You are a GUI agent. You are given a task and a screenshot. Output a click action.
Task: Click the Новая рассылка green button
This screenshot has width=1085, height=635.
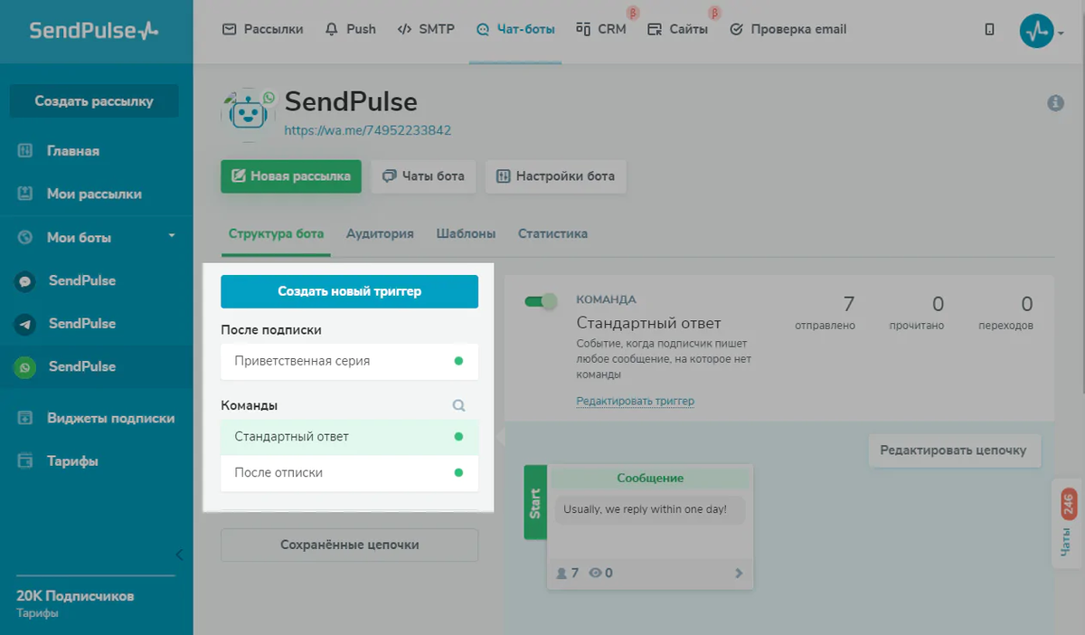click(291, 176)
